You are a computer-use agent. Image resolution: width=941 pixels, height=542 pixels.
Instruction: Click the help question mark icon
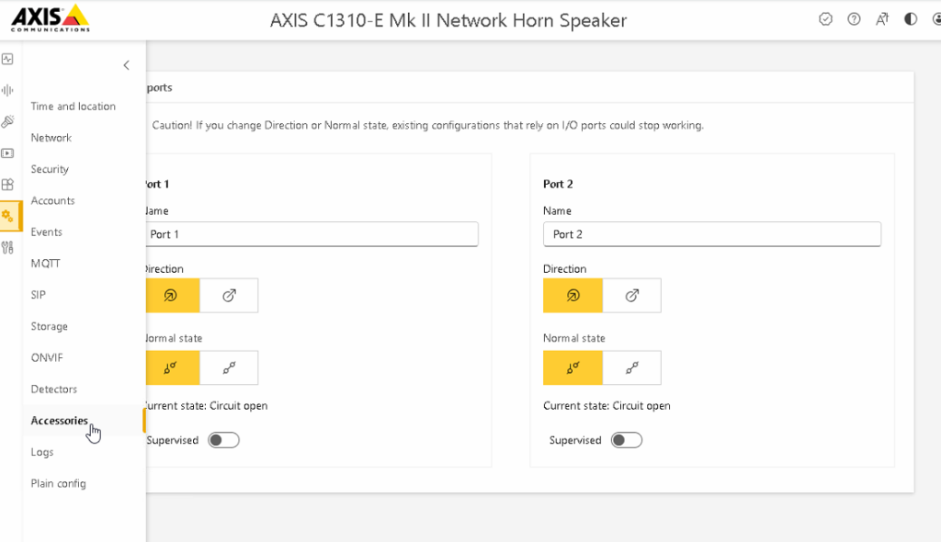(854, 19)
